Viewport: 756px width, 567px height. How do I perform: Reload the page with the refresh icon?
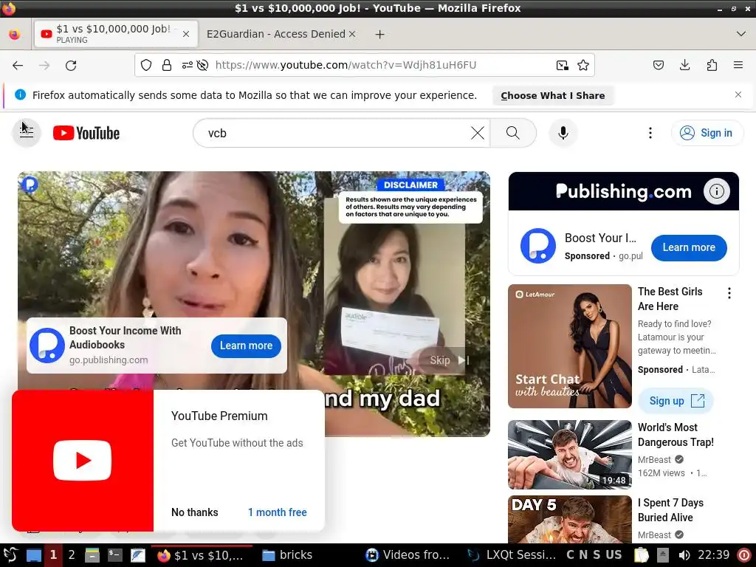[71, 65]
